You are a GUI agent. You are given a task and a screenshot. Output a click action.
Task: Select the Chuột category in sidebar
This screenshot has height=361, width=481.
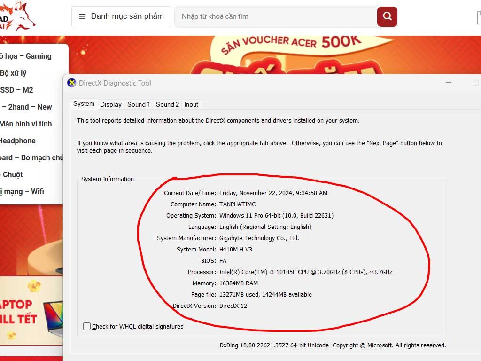click(x=13, y=174)
